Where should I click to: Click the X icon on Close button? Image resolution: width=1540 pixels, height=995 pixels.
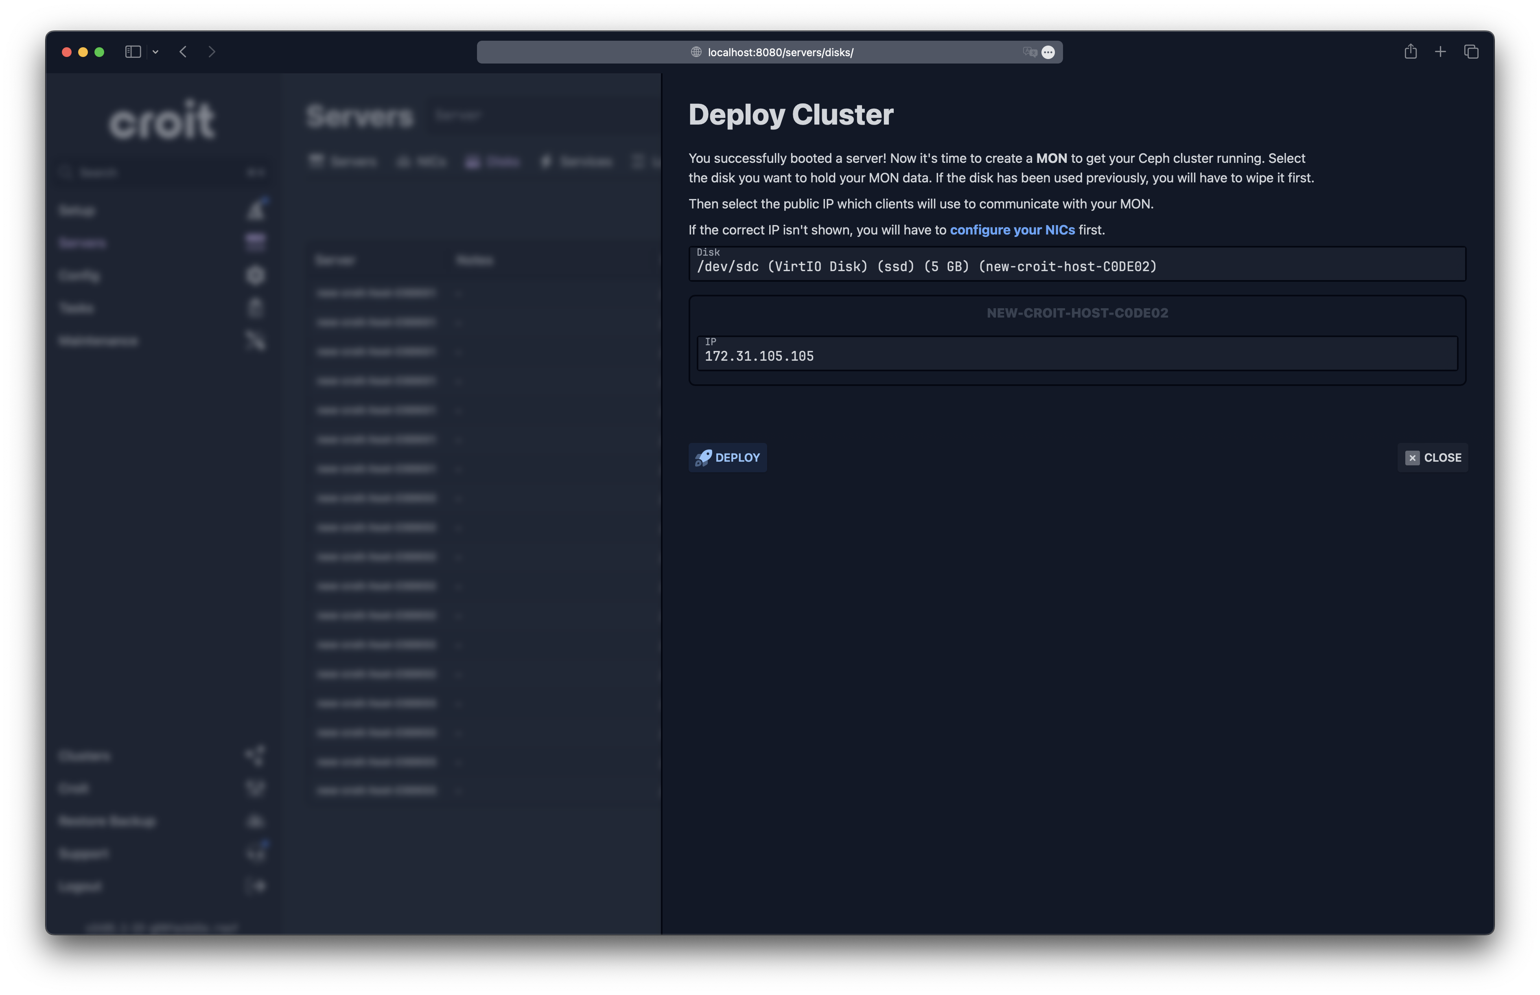(x=1412, y=458)
